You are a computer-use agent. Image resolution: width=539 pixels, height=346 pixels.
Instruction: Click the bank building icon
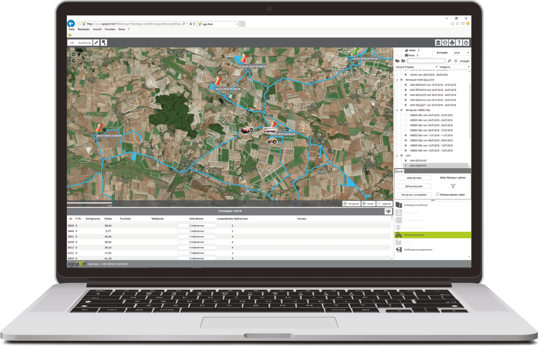click(x=437, y=43)
